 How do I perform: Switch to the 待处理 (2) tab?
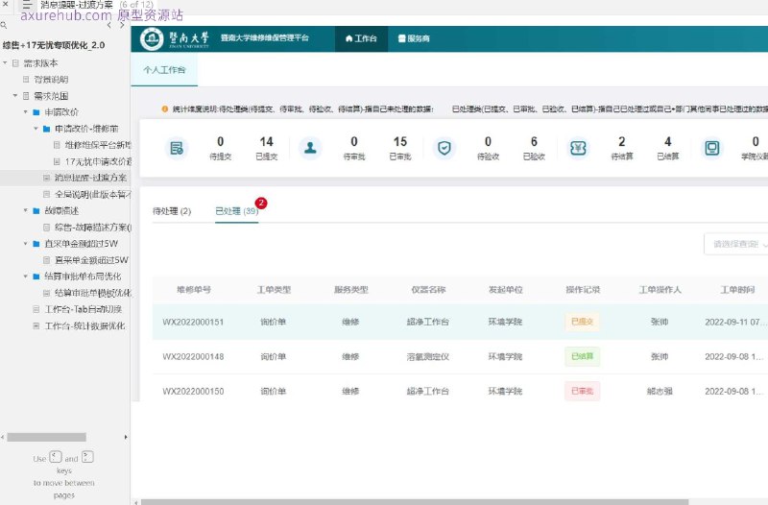172,211
